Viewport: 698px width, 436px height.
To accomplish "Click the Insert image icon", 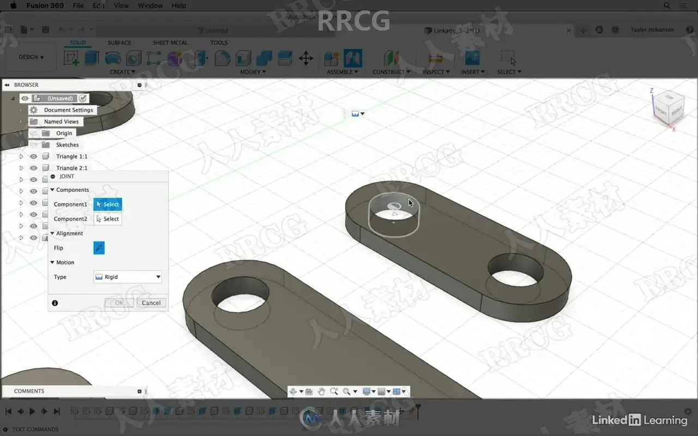I will point(472,58).
